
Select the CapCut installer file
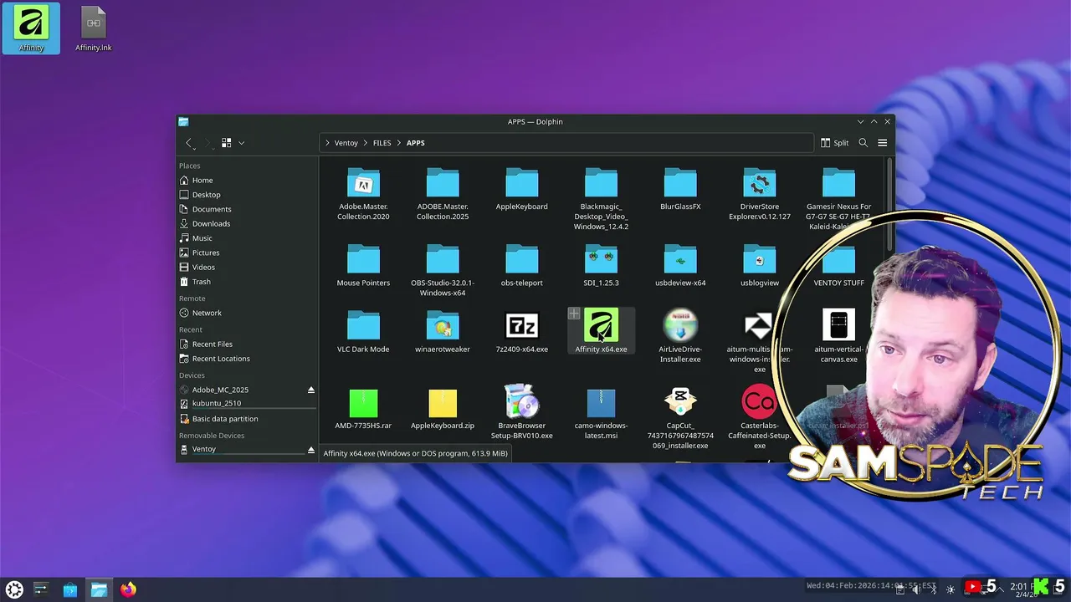click(x=680, y=418)
